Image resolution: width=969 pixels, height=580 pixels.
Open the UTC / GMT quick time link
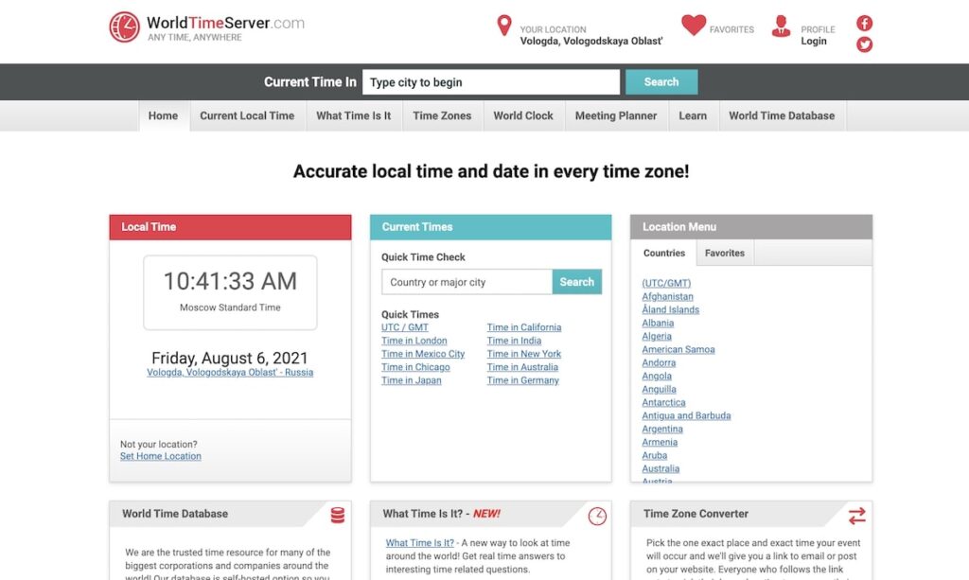[405, 327]
